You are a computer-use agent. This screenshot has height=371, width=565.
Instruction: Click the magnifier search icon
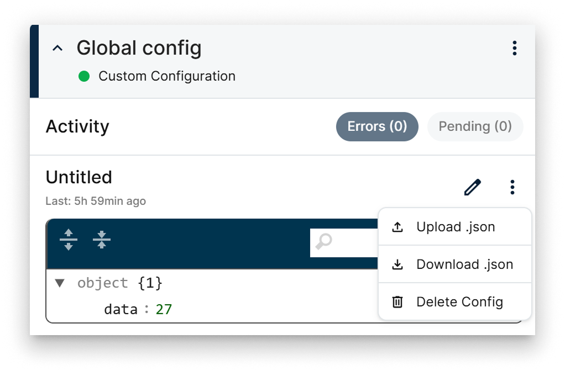pyautogui.click(x=323, y=241)
